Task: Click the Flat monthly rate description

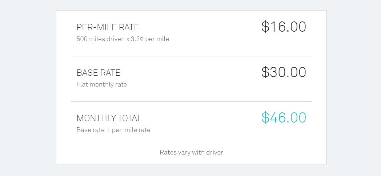Action: (x=102, y=84)
